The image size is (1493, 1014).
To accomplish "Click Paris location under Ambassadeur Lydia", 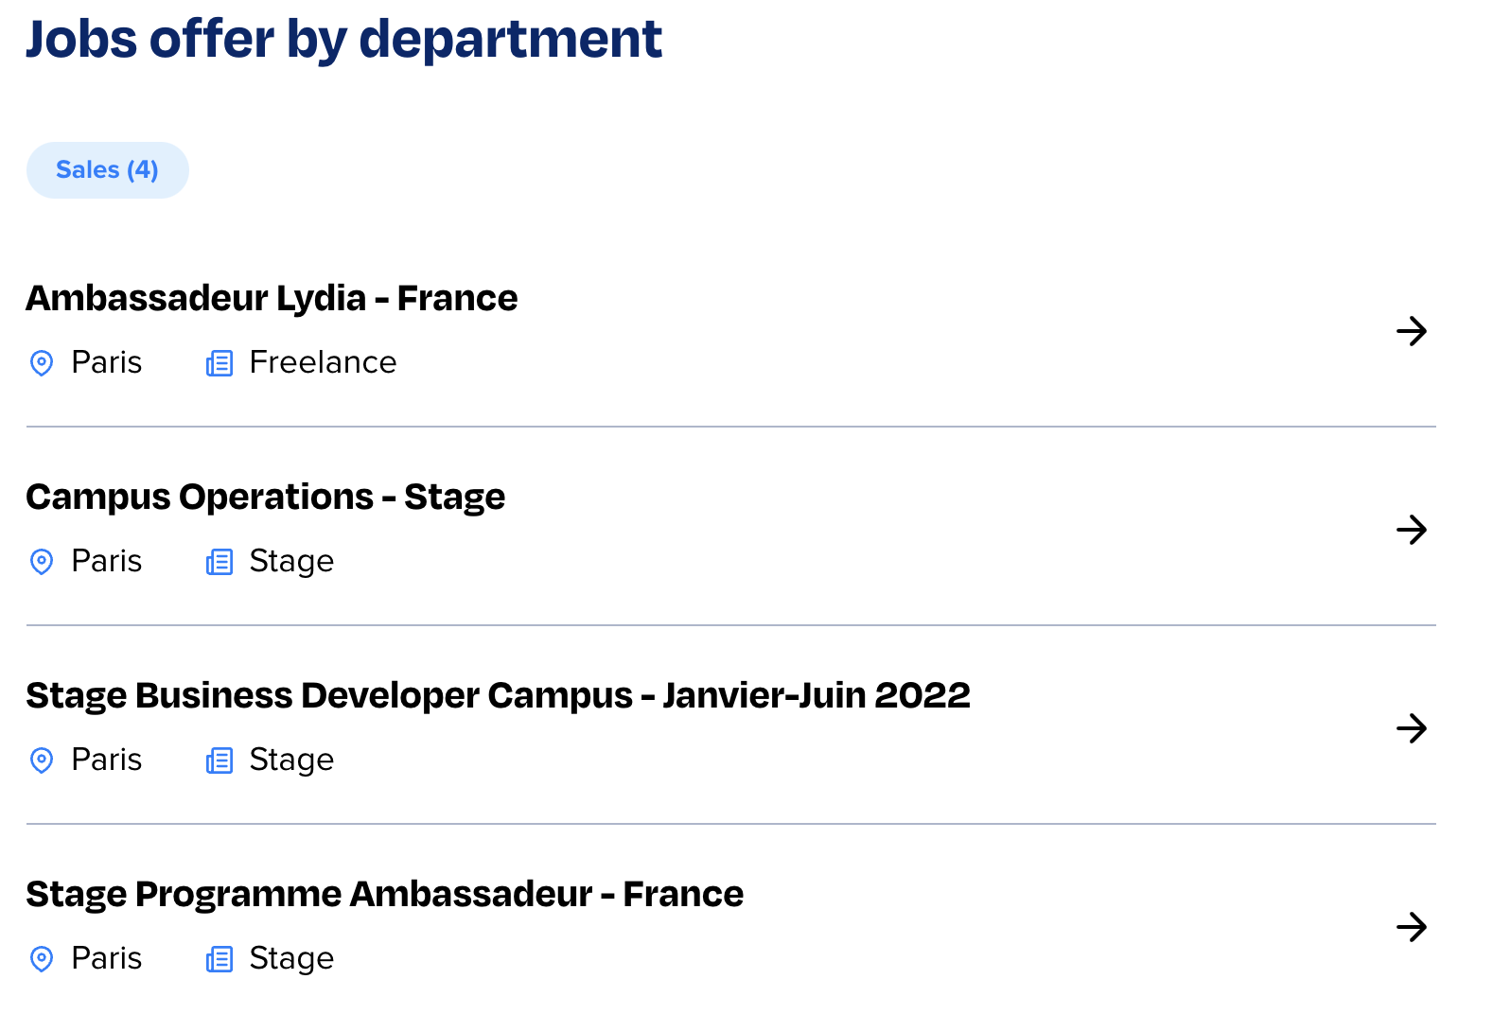I will (x=107, y=362).
